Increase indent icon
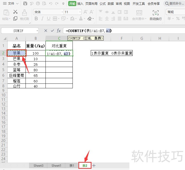The image size is (185, 170). point(126,12)
